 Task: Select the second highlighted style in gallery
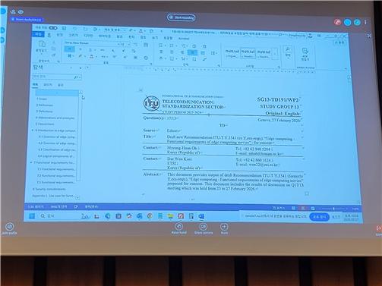248,53
